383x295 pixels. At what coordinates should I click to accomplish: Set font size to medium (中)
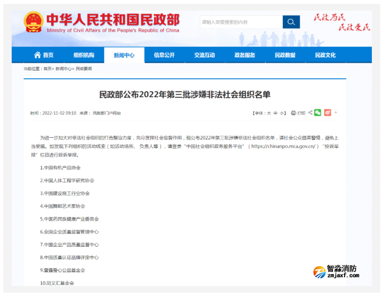275,113
